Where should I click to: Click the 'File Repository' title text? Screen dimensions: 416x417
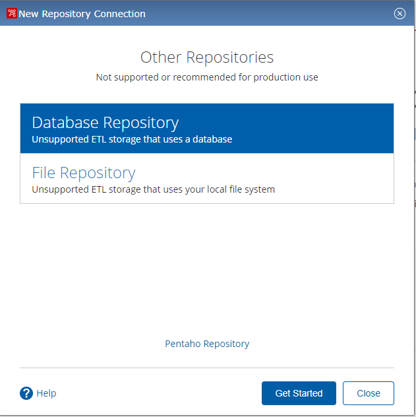pyautogui.click(x=84, y=173)
